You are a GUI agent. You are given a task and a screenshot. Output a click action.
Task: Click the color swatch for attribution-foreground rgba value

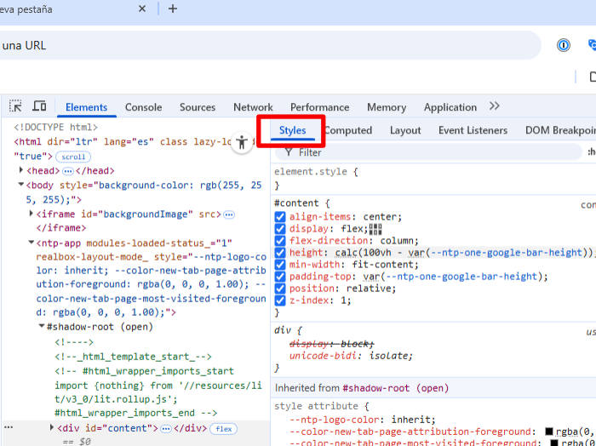click(x=550, y=432)
